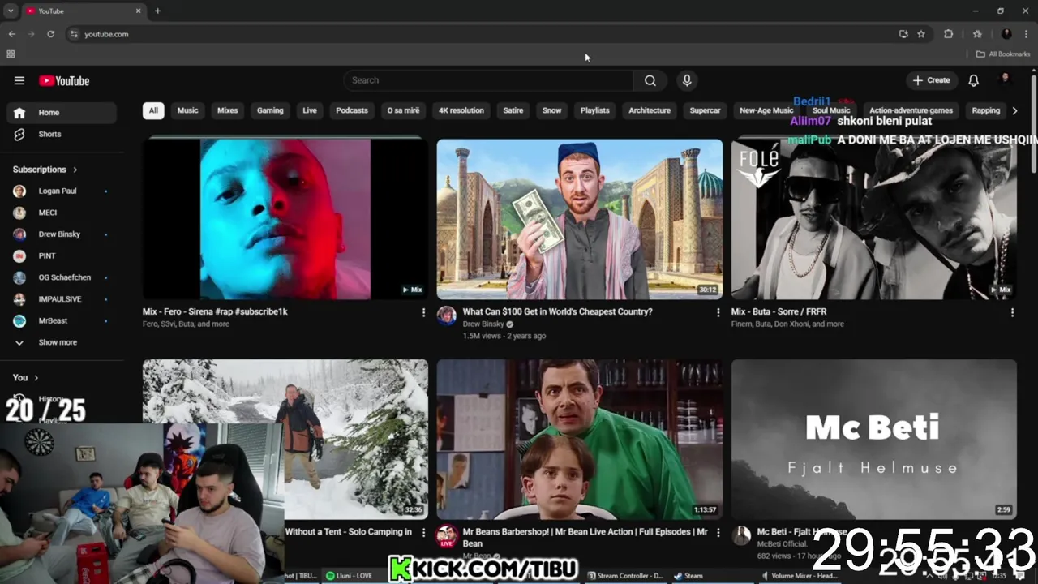Play the Mix - Fero - Sirena thumbnail

click(x=285, y=219)
